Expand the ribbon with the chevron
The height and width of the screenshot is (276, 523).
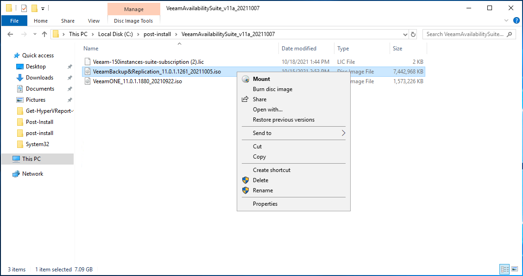click(x=507, y=21)
